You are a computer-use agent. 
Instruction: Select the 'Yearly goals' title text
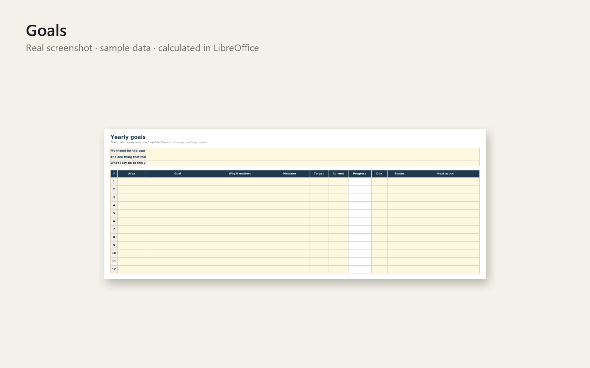point(128,137)
